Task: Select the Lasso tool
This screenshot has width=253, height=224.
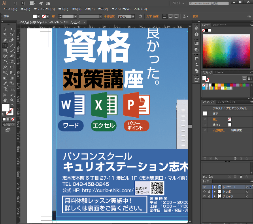Action: point(11,34)
